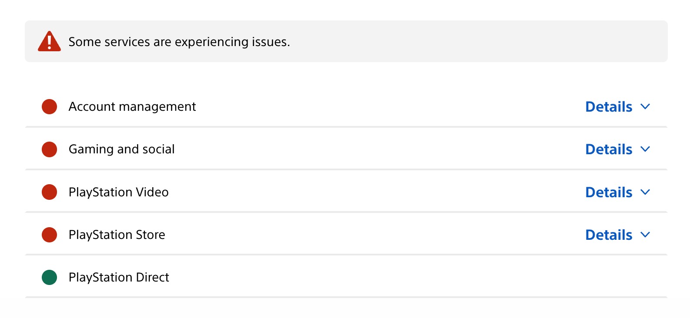Click "Some services are experiencing issues" message
Screen dimensions: 690x318
point(179,42)
